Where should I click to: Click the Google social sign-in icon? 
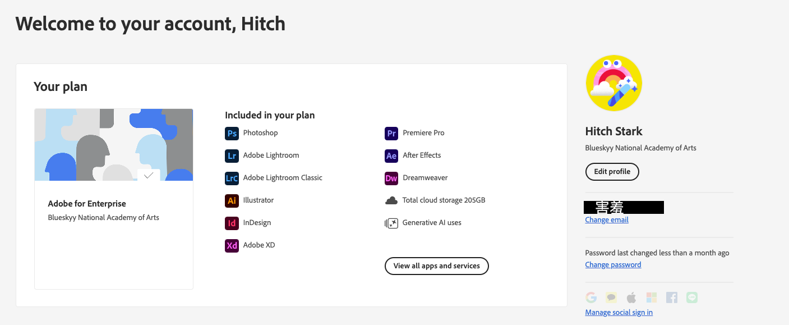(591, 297)
